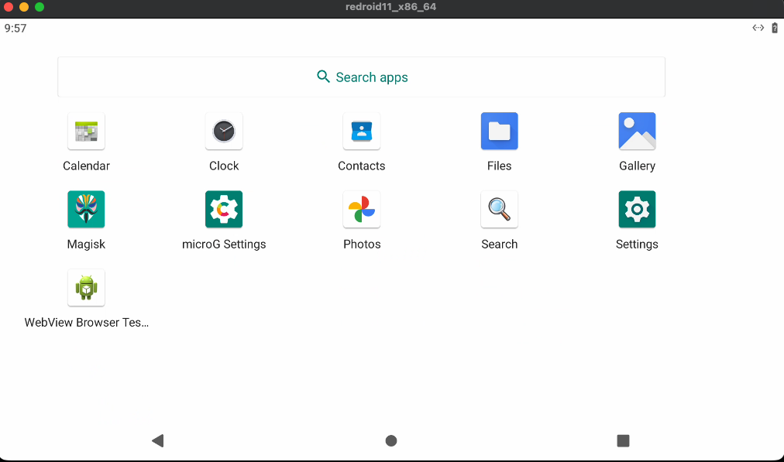Image resolution: width=784 pixels, height=462 pixels.
Task: Launch the Photos pinwheel app
Action: pyautogui.click(x=362, y=210)
